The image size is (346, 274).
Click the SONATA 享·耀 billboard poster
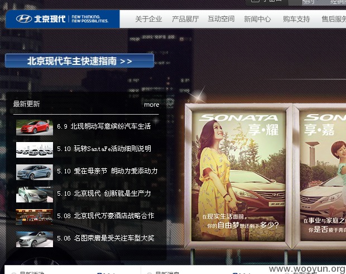click(x=238, y=176)
